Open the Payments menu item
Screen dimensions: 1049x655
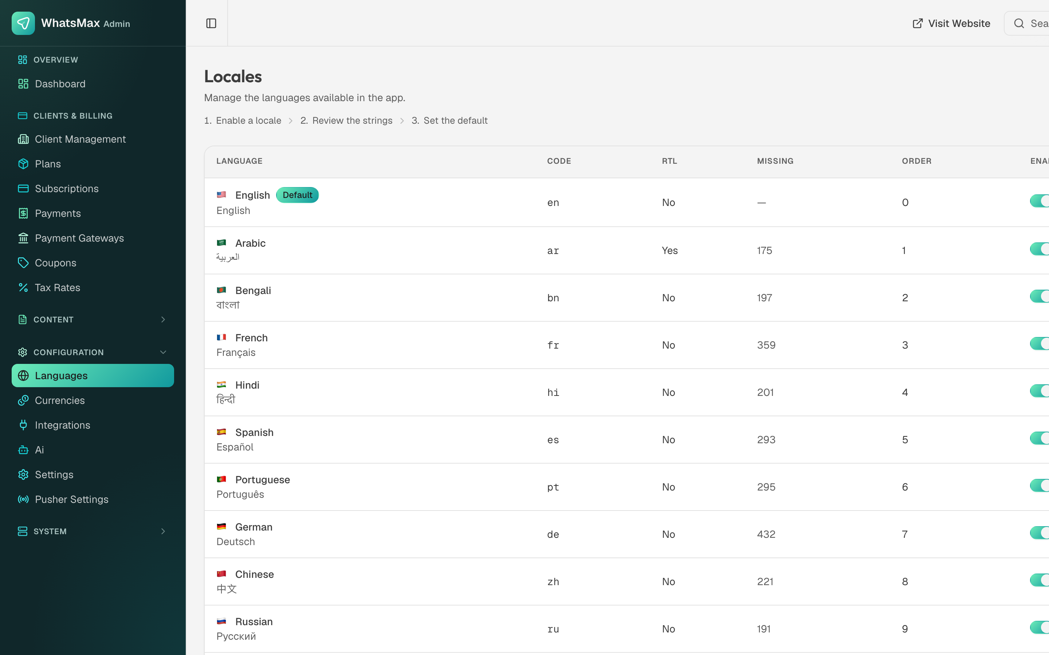(93, 213)
